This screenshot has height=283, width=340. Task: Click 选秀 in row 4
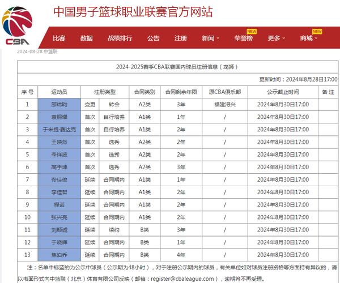coord(114,142)
